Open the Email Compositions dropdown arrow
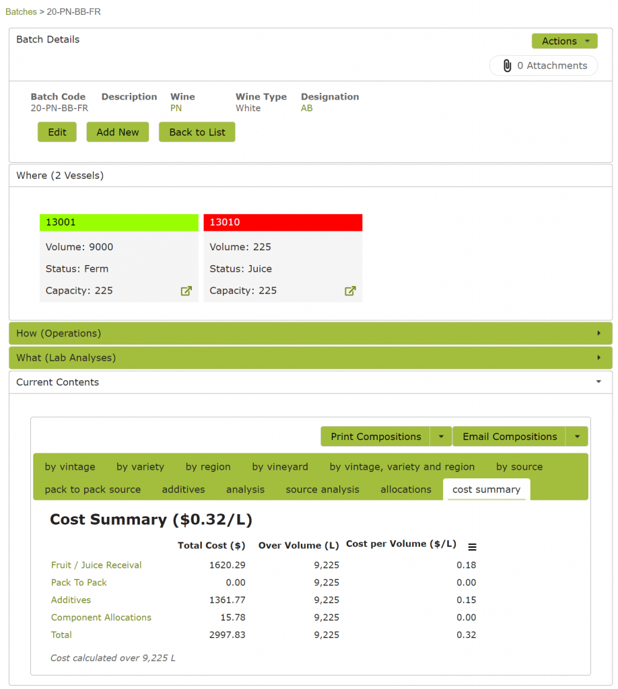Image resolution: width=618 pixels, height=689 pixels. [577, 436]
